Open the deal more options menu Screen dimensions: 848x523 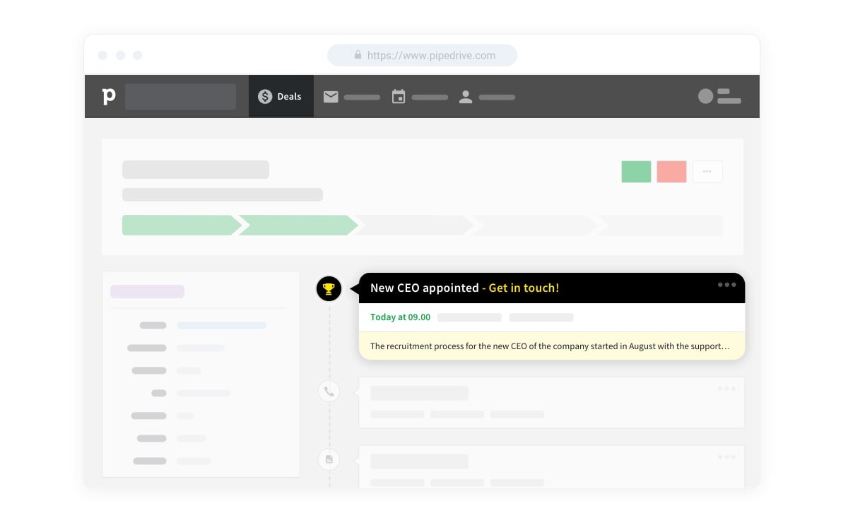[707, 172]
